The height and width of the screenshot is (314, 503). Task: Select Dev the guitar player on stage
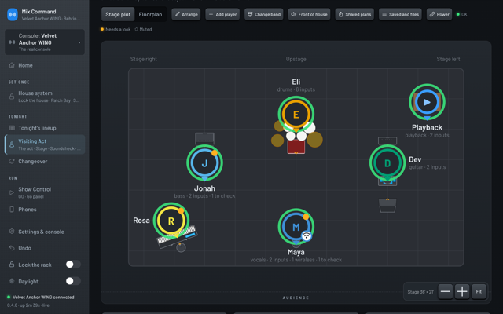coord(387,163)
